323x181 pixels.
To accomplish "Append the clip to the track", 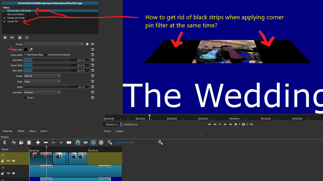I will coord(38,142).
